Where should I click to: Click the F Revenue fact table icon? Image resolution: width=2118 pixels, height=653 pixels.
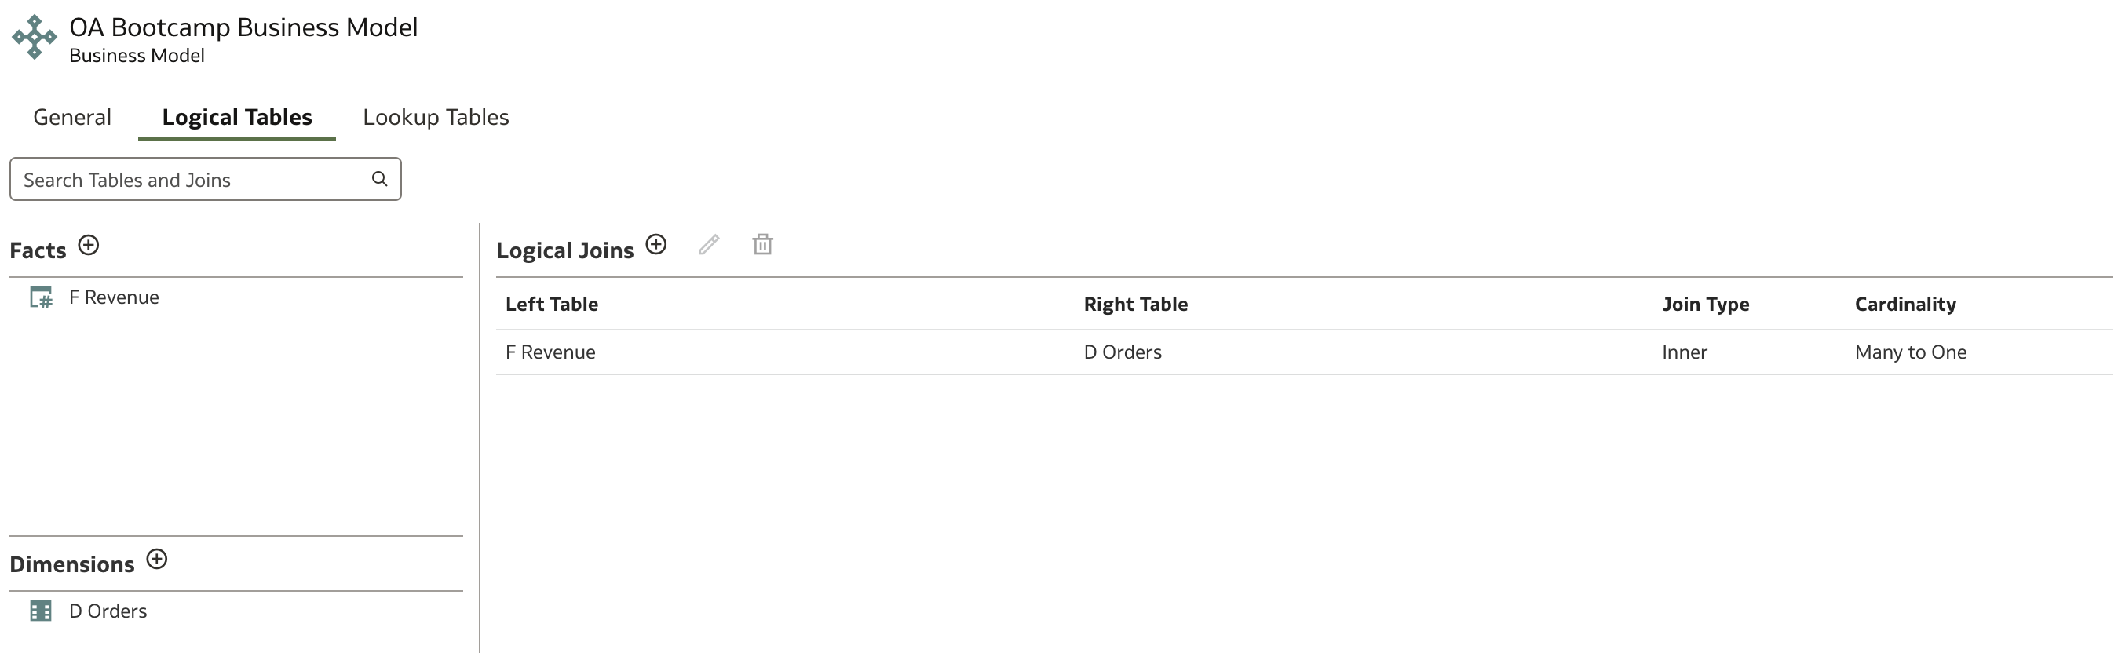(41, 297)
